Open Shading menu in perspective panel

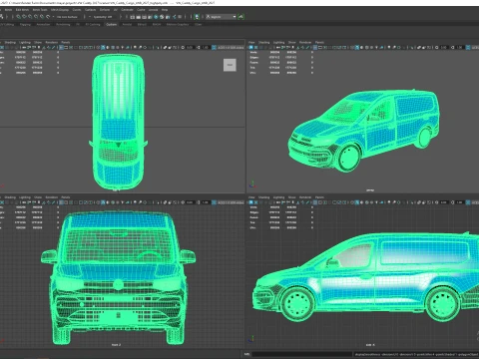264,42
